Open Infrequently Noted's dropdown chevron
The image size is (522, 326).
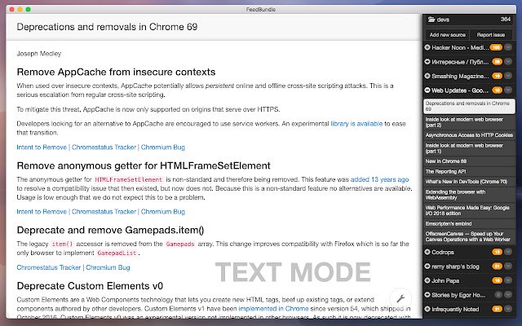coord(508,309)
